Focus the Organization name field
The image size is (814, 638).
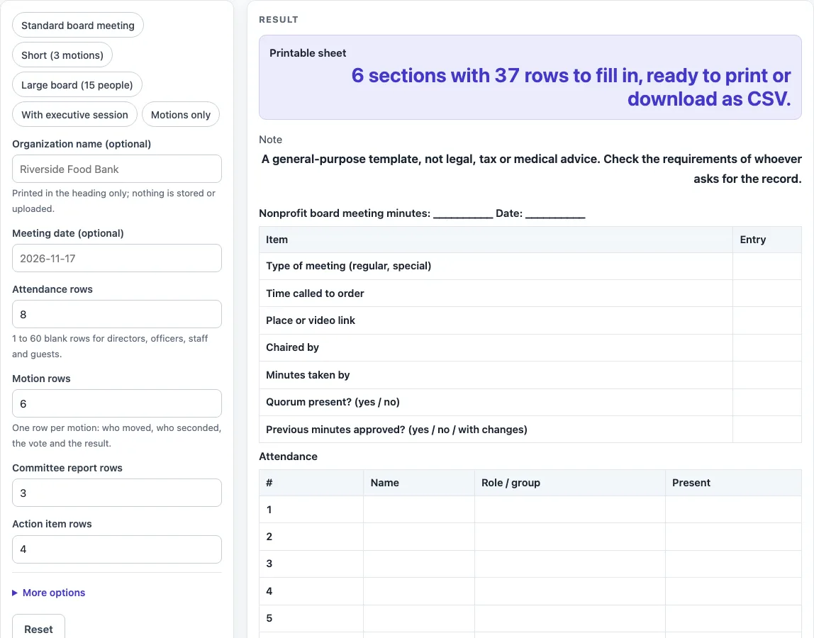pos(117,169)
